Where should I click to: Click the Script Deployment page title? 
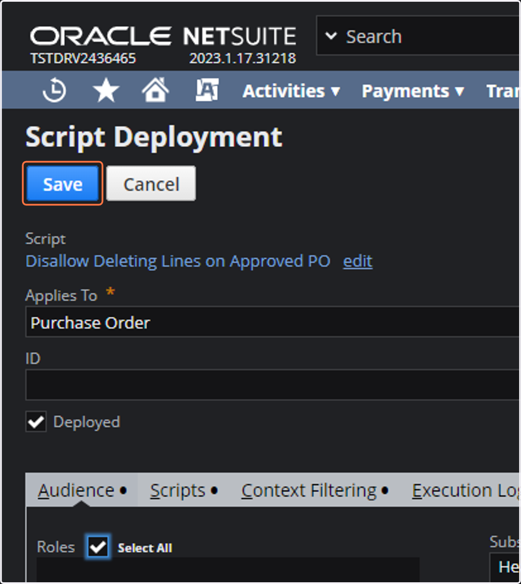[154, 137]
